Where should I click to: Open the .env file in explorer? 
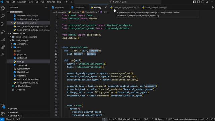point(19,51)
